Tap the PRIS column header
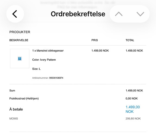The image size is (156, 133). click(x=95, y=40)
